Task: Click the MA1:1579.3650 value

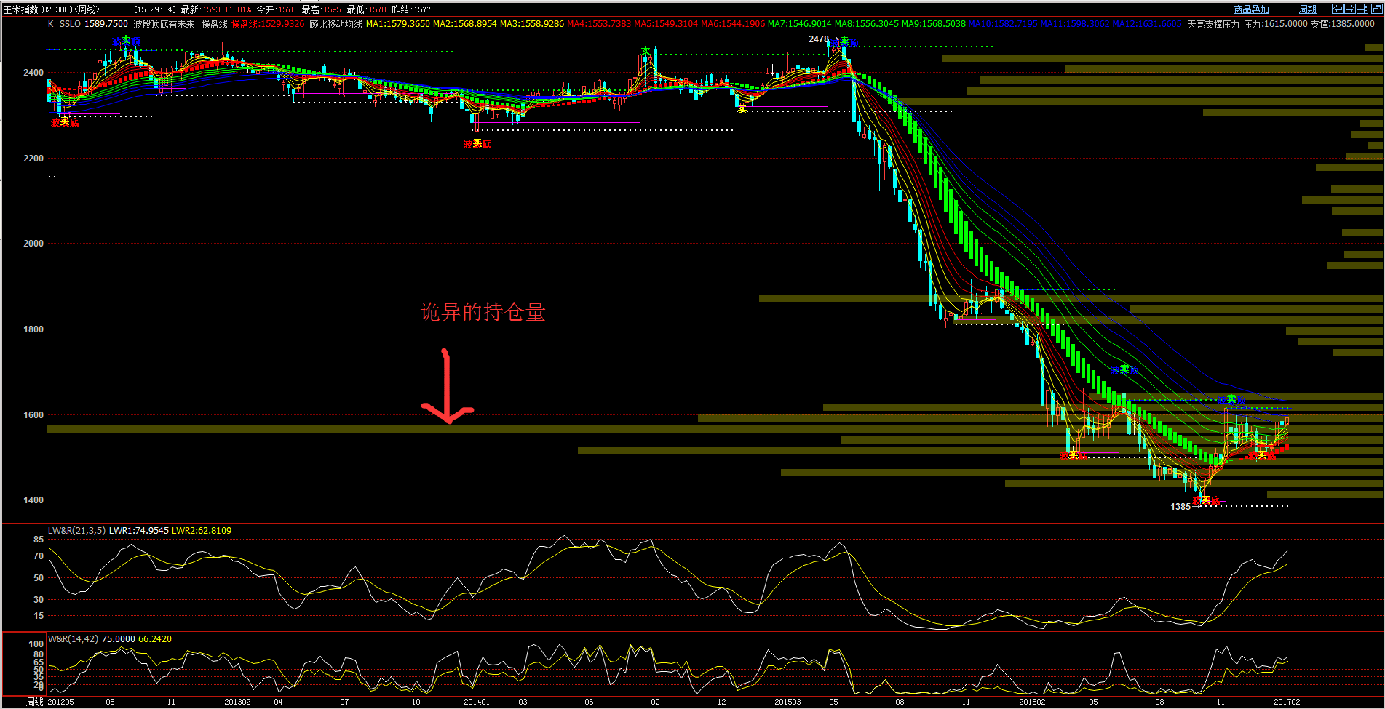Action: click(x=397, y=24)
